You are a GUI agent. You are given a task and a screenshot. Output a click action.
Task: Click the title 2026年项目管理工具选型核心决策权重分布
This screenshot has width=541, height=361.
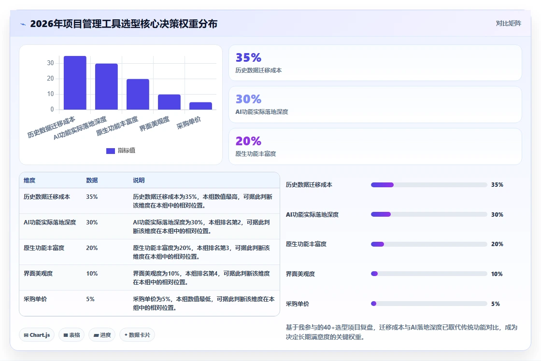tap(124, 24)
